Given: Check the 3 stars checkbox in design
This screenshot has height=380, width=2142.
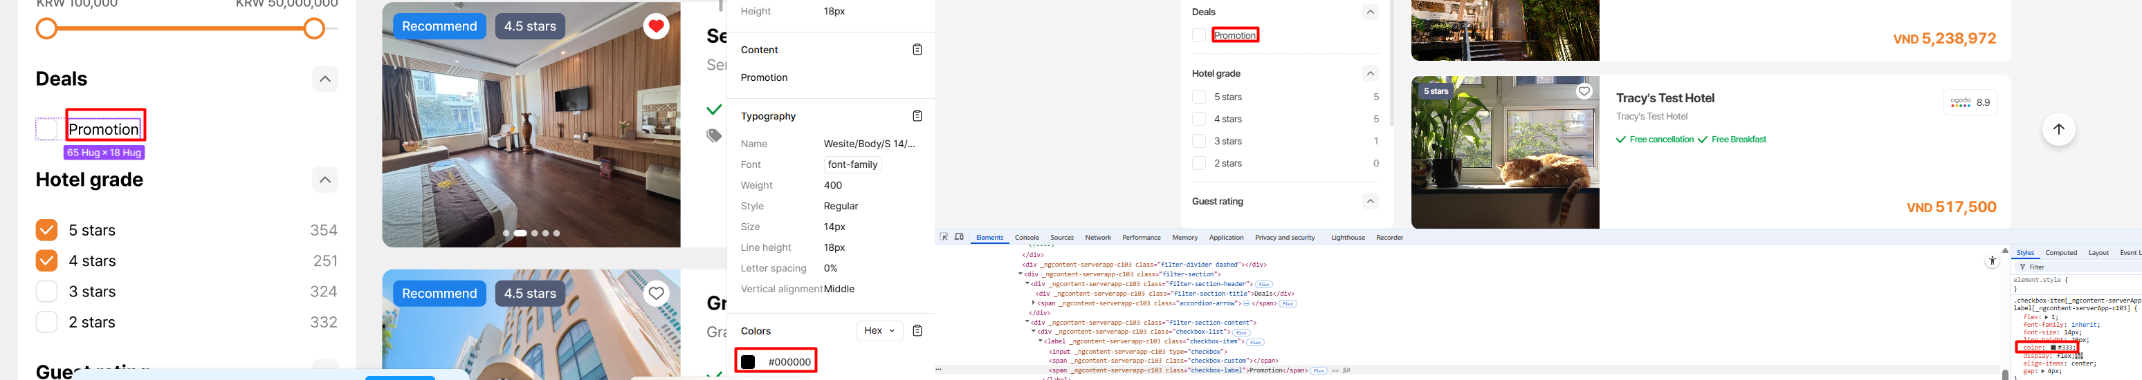Looking at the screenshot, I should coord(46,292).
